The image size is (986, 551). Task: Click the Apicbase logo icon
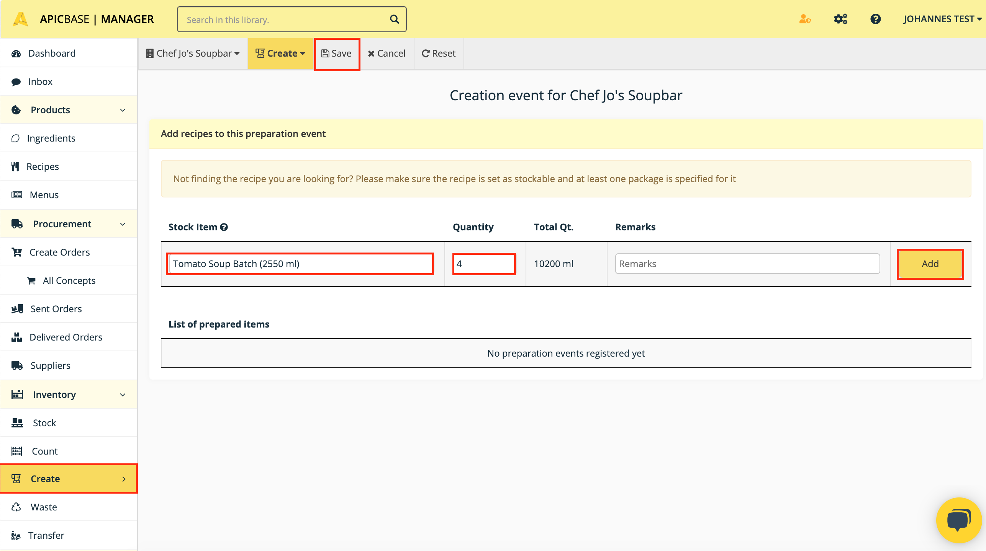21,19
